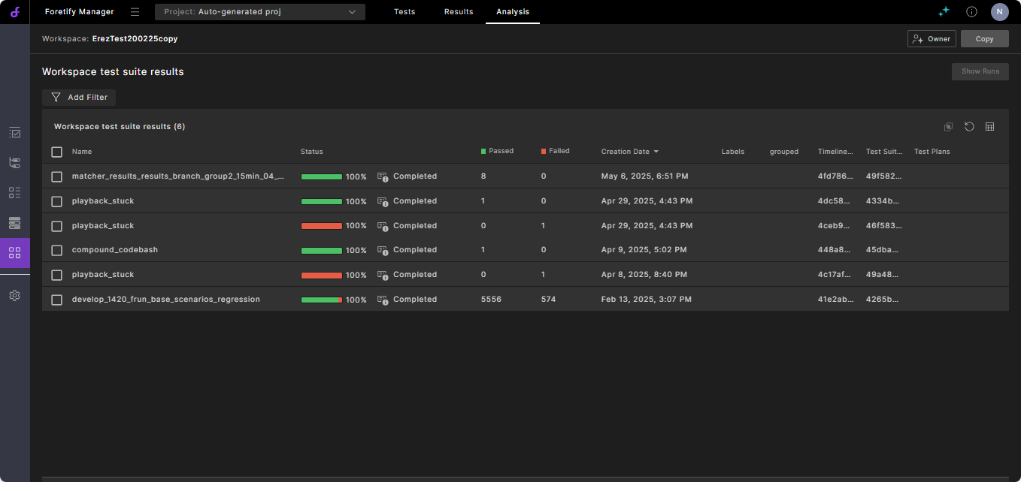Click the Foretify logo icon
The image size is (1021, 482).
coord(14,12)
